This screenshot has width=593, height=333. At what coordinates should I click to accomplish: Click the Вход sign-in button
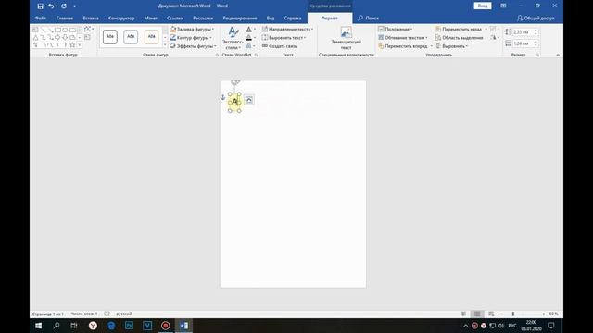(x=483, y=6)
